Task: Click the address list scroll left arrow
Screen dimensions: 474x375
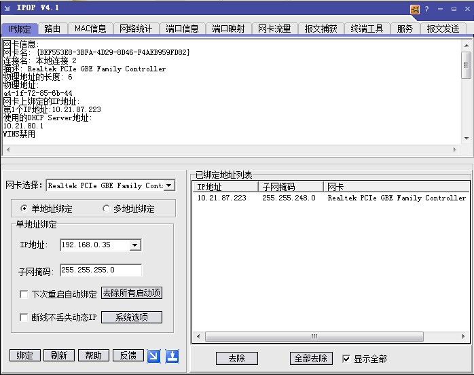Action: 198,336
